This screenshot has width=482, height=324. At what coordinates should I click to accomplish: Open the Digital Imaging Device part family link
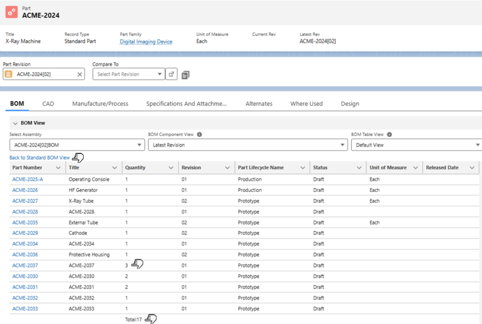pos(146,41)
